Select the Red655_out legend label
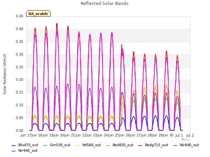The image size is (210, 157). pyautogui.click(x=123, y=145)
